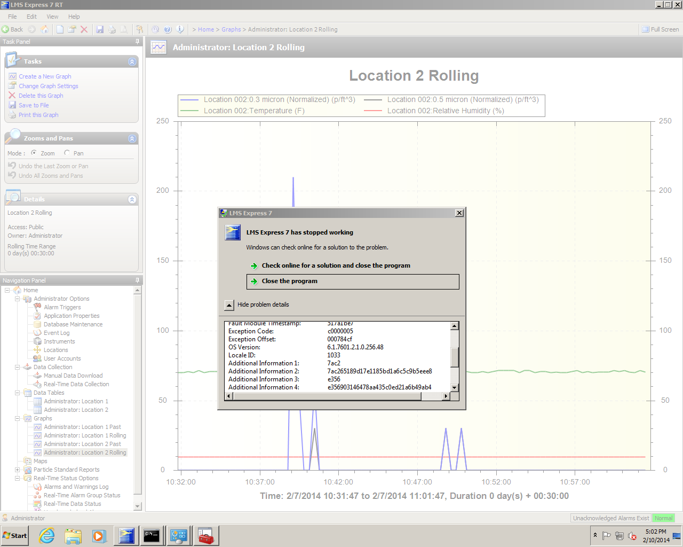The width and height of the screenshot is (683, 547).
Task: Click problem details vertical scrollbar thumb
Action: click(x=455, y=357)
